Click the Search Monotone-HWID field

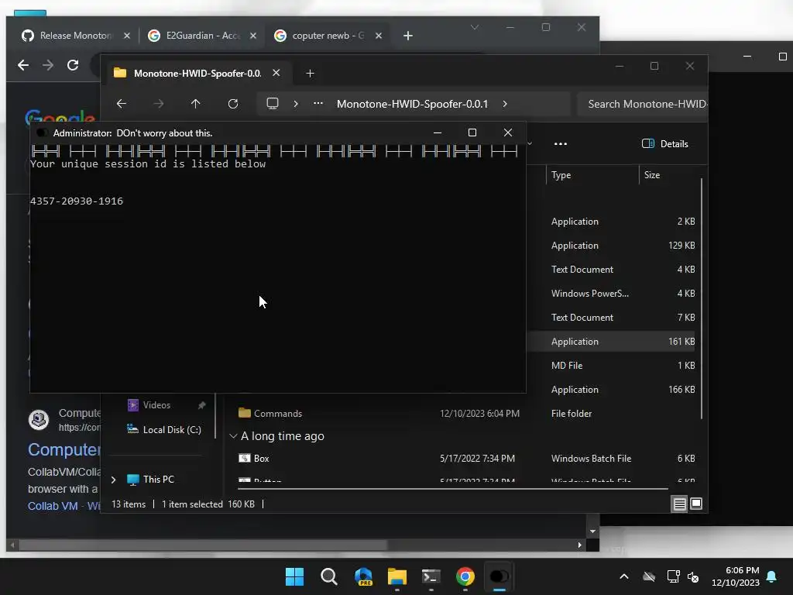pyautogui.click(x=643, y=105)
